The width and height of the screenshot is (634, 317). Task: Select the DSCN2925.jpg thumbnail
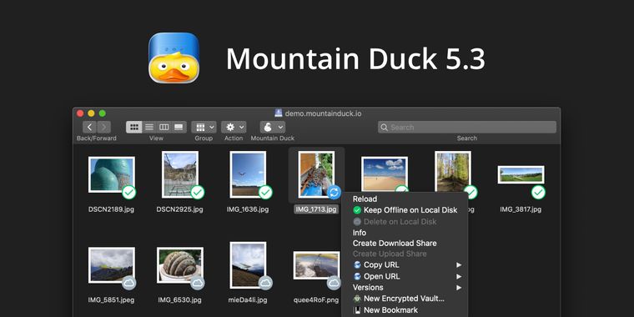[180, 174]
